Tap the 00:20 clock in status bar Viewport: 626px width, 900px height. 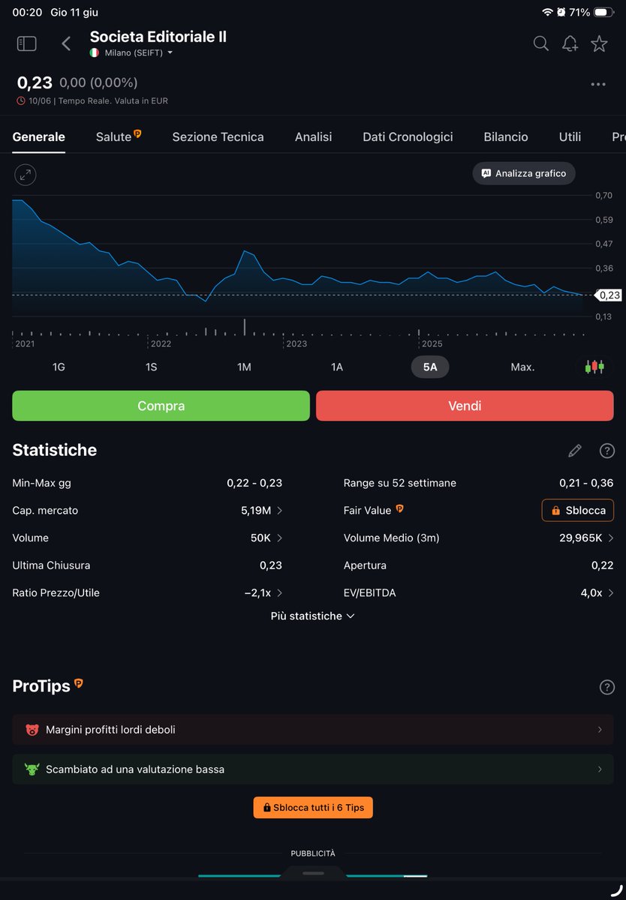click(x=27, y=13)
